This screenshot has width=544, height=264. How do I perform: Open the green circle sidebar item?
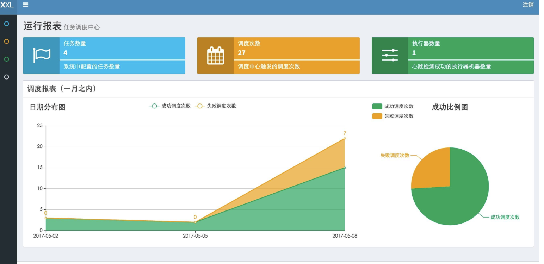point(6,59)
